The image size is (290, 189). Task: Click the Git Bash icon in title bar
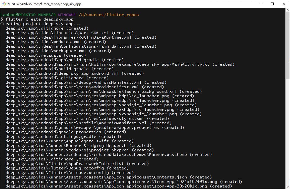click(x=4, y=4)
